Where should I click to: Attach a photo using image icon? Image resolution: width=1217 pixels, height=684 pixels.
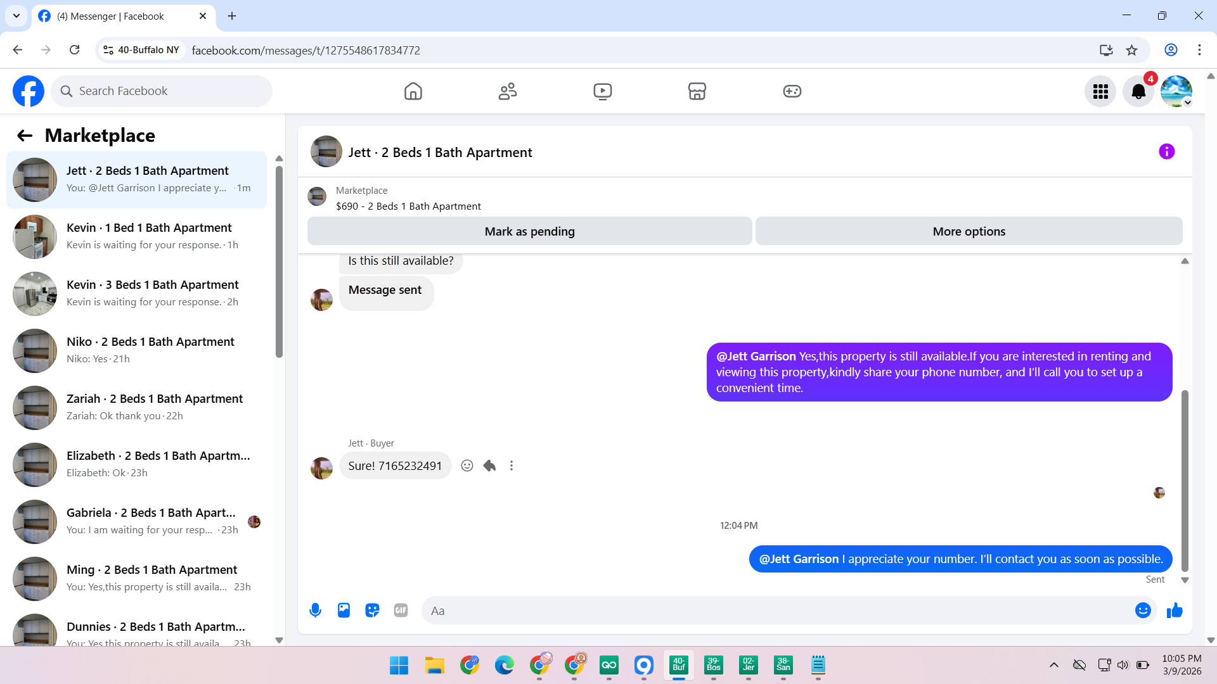[x=344, y=611]
